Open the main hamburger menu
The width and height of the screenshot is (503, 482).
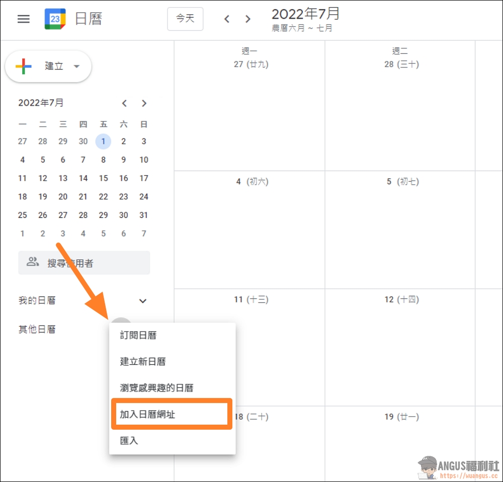click(x=24, y=19)
